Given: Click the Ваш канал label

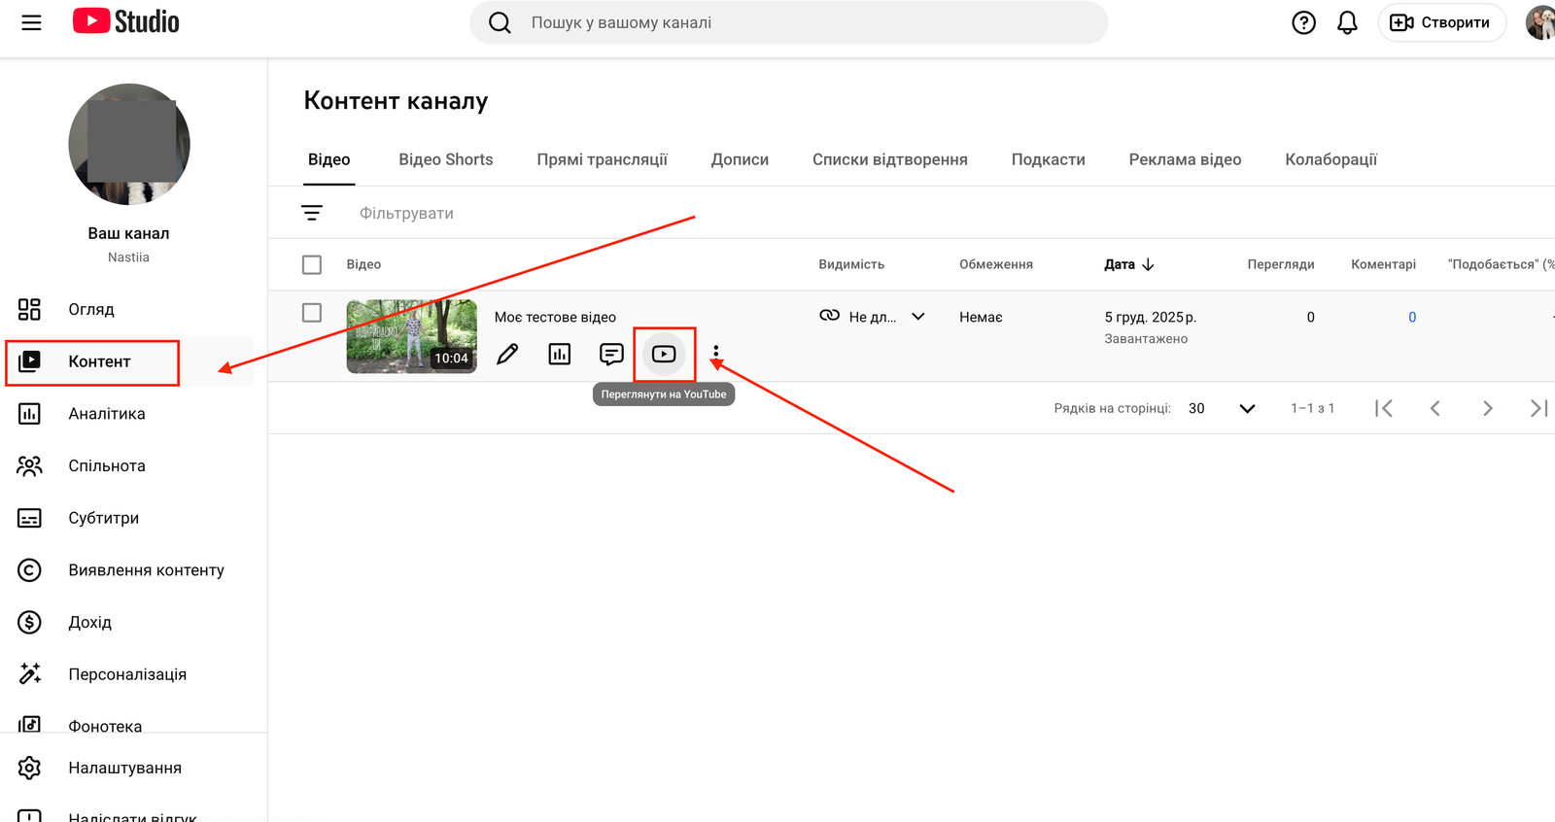Looking at the screenshot, I should [128, 233].
